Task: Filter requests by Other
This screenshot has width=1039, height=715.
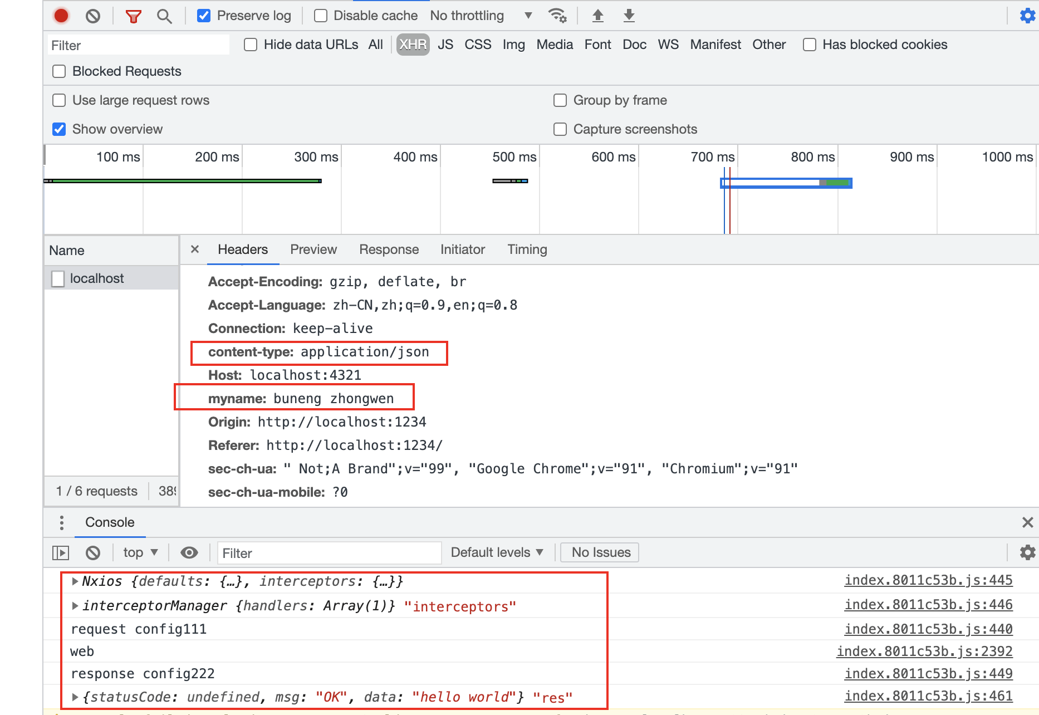Action: (x=769, y=45)
